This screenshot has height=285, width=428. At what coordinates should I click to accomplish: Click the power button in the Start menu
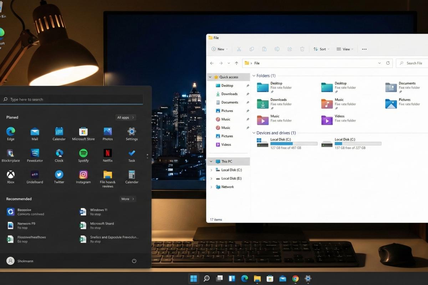[134, 261]
